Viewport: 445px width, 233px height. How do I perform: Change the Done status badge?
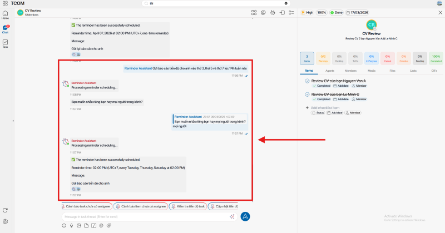click(x=337, y=12)
